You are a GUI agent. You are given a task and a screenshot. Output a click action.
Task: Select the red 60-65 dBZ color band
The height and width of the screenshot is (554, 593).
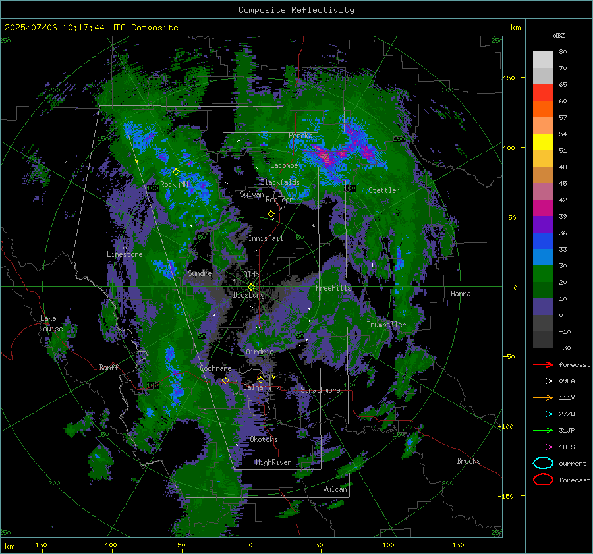coord(543,93)
